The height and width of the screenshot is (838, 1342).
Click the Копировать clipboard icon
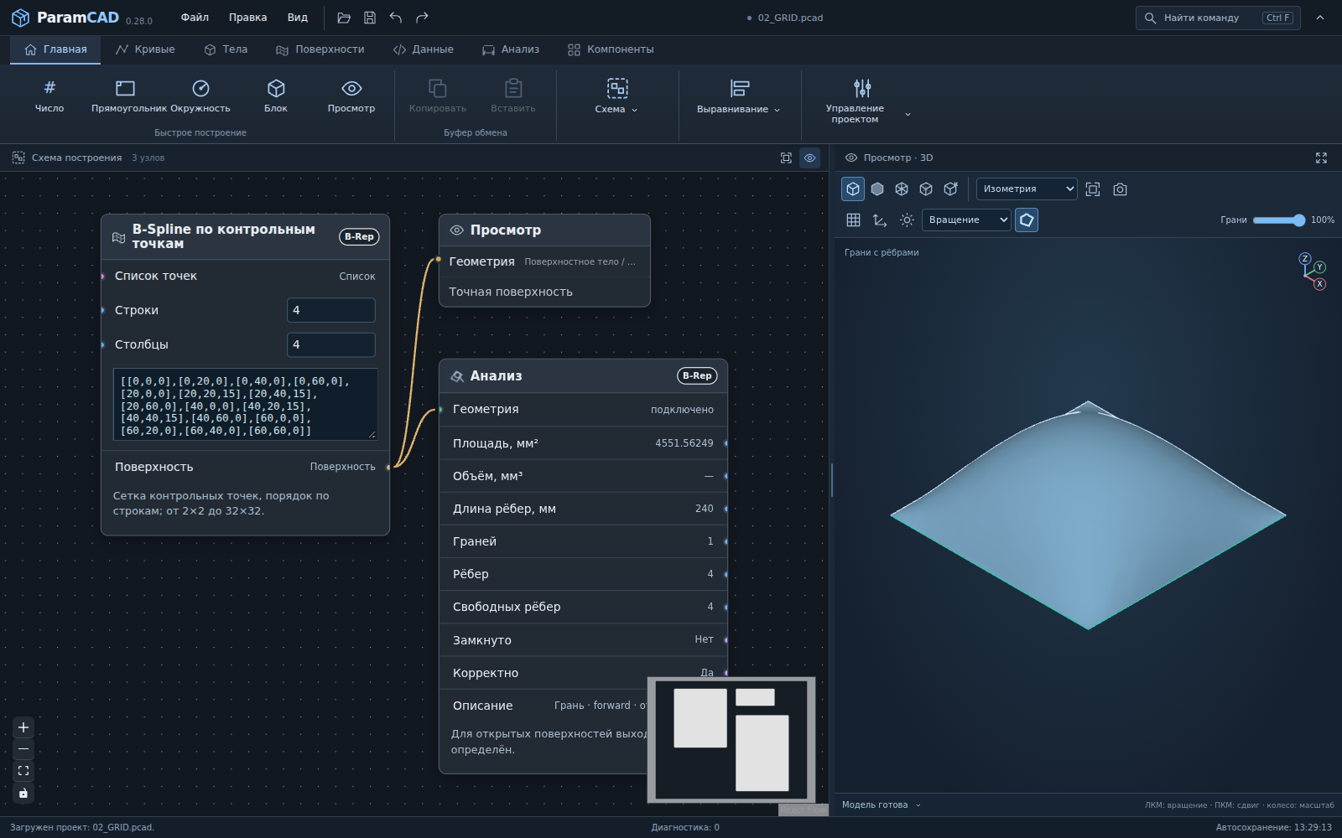[x=437, y=88]
